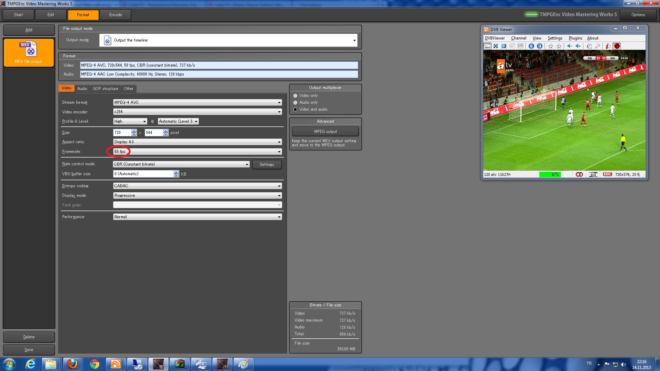
Task: Open the Channel menu in DVB Viewer
Action: [518, 38]
